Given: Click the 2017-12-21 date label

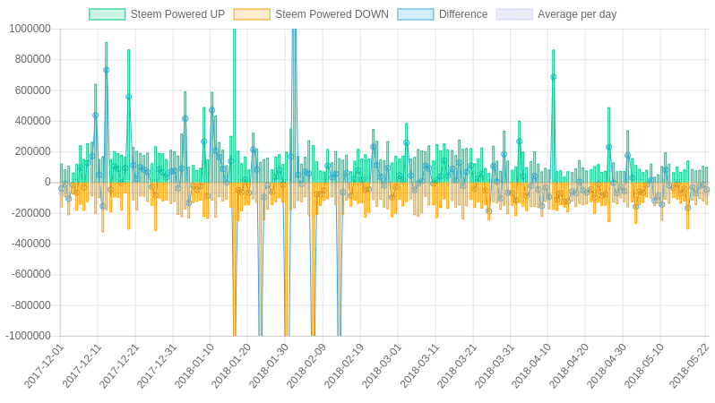Looking at the screenshot, I should 119,366.
